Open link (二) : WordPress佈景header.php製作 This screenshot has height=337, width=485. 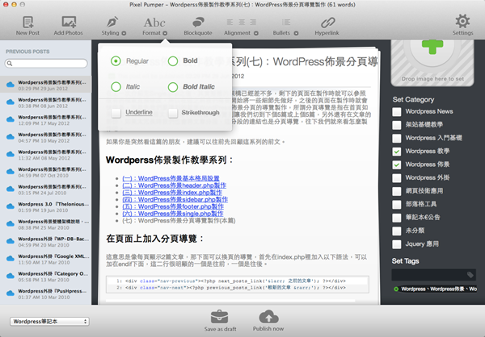(174, 185)
